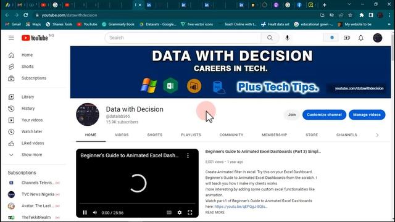Open the Create video icon
The width and height of the screenshot is (395, 222).
pos(347,38)
